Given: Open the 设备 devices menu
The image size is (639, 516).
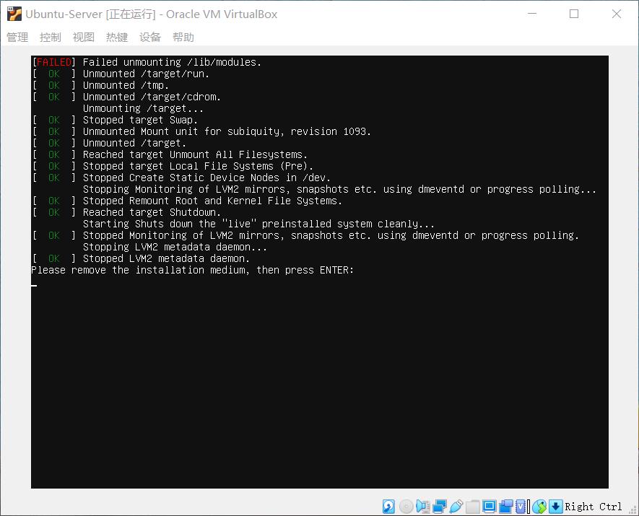Looking at the screenshot, I should coord(150,37).
